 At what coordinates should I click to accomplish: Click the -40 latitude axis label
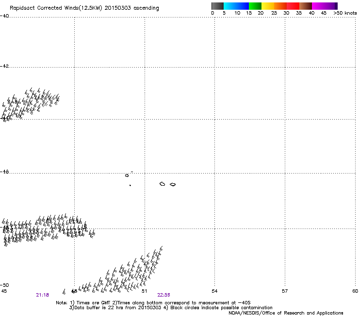pos(4,16)
